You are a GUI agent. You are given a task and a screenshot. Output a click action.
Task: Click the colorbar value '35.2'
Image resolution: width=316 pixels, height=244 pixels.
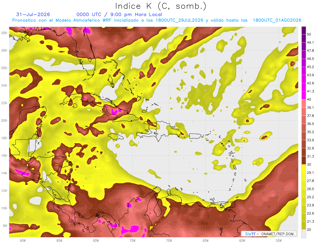pos(311,132)
